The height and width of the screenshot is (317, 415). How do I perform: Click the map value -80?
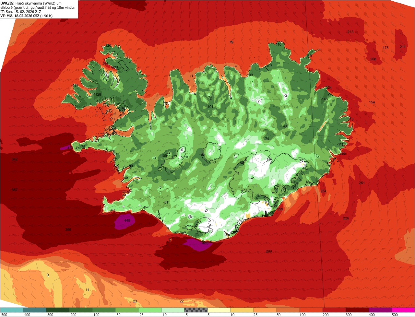pos(286,126)
